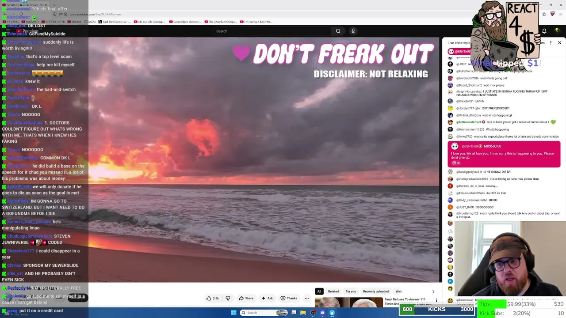Open the OBS icon on the taskbar
Screen dimensions: 566x318
[x=313, y=313]
